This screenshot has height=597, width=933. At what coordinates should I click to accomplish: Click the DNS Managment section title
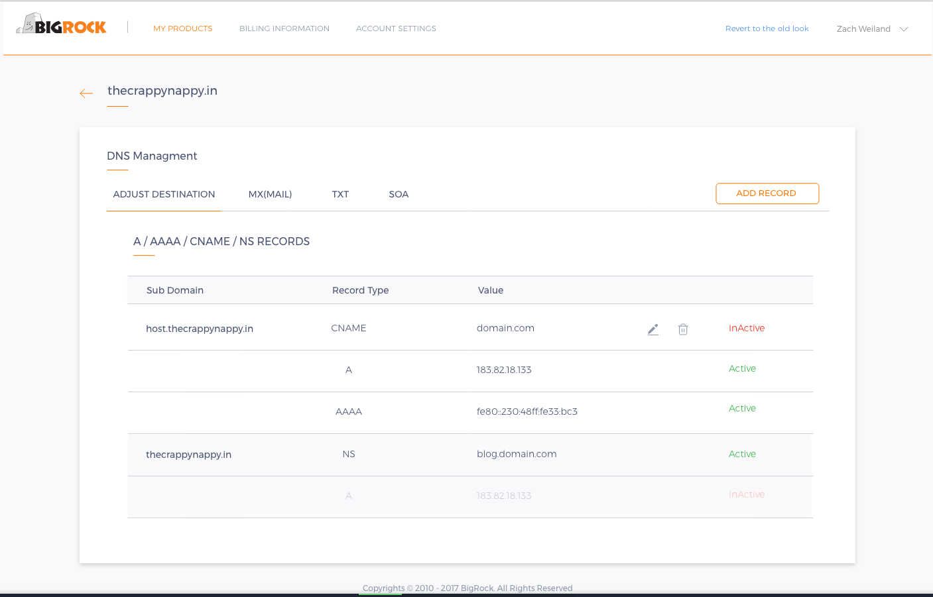[x=152, y=156]
